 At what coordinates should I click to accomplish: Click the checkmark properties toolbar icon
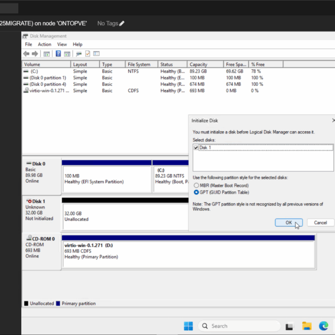coord(88,54)
